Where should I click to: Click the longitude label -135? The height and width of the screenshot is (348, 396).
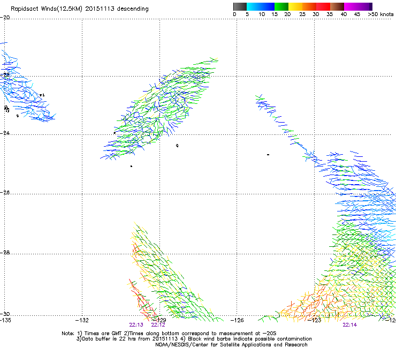5,320
